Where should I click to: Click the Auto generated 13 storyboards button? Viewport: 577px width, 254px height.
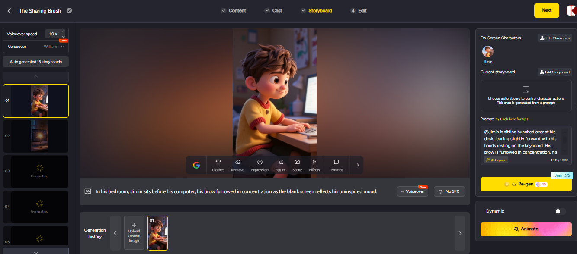(x=36, y=62)
